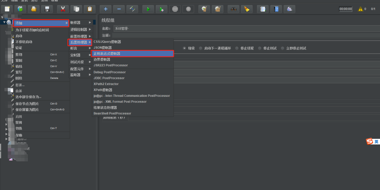Click the Collapse all minus icon
The image size is (380, 190).
pos(119,9)
